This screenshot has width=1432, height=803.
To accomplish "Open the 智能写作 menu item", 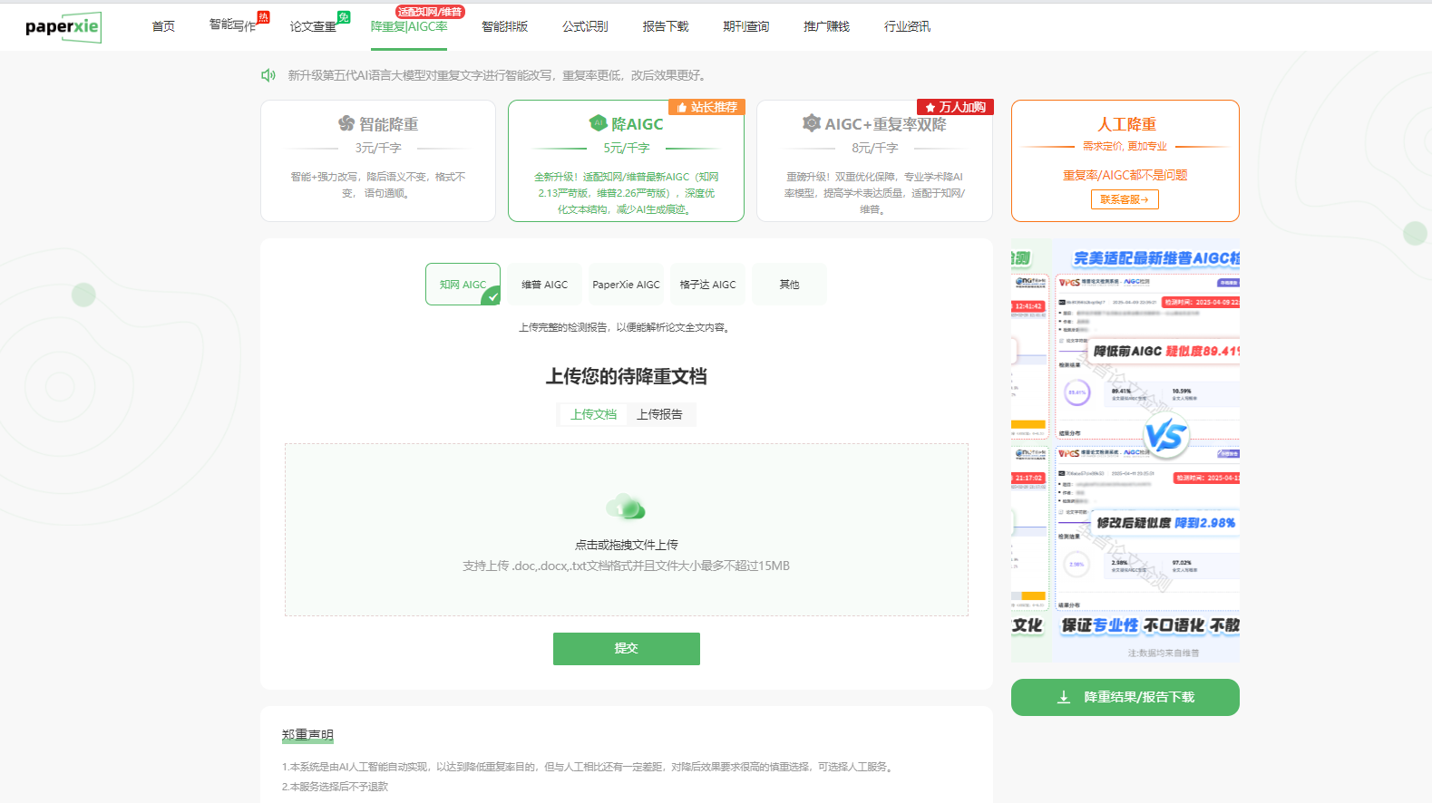I will 232,26.
